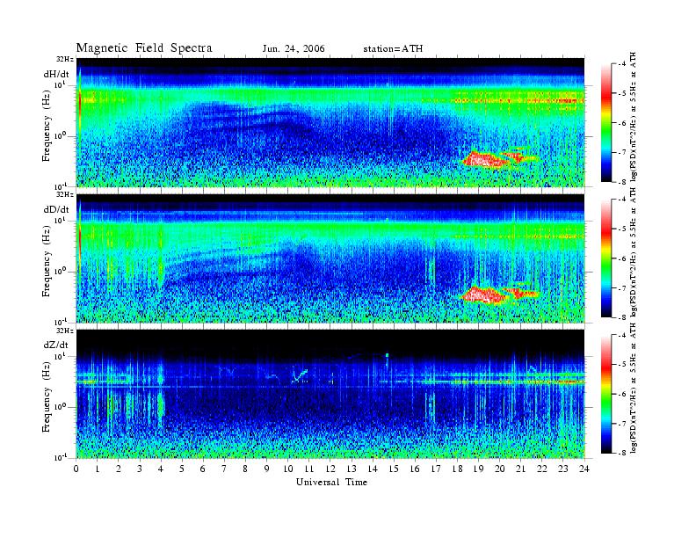Click the red emission patch in dD/dt spectrogram
This screenshot has height=538, width=696.
pos(486,295)
